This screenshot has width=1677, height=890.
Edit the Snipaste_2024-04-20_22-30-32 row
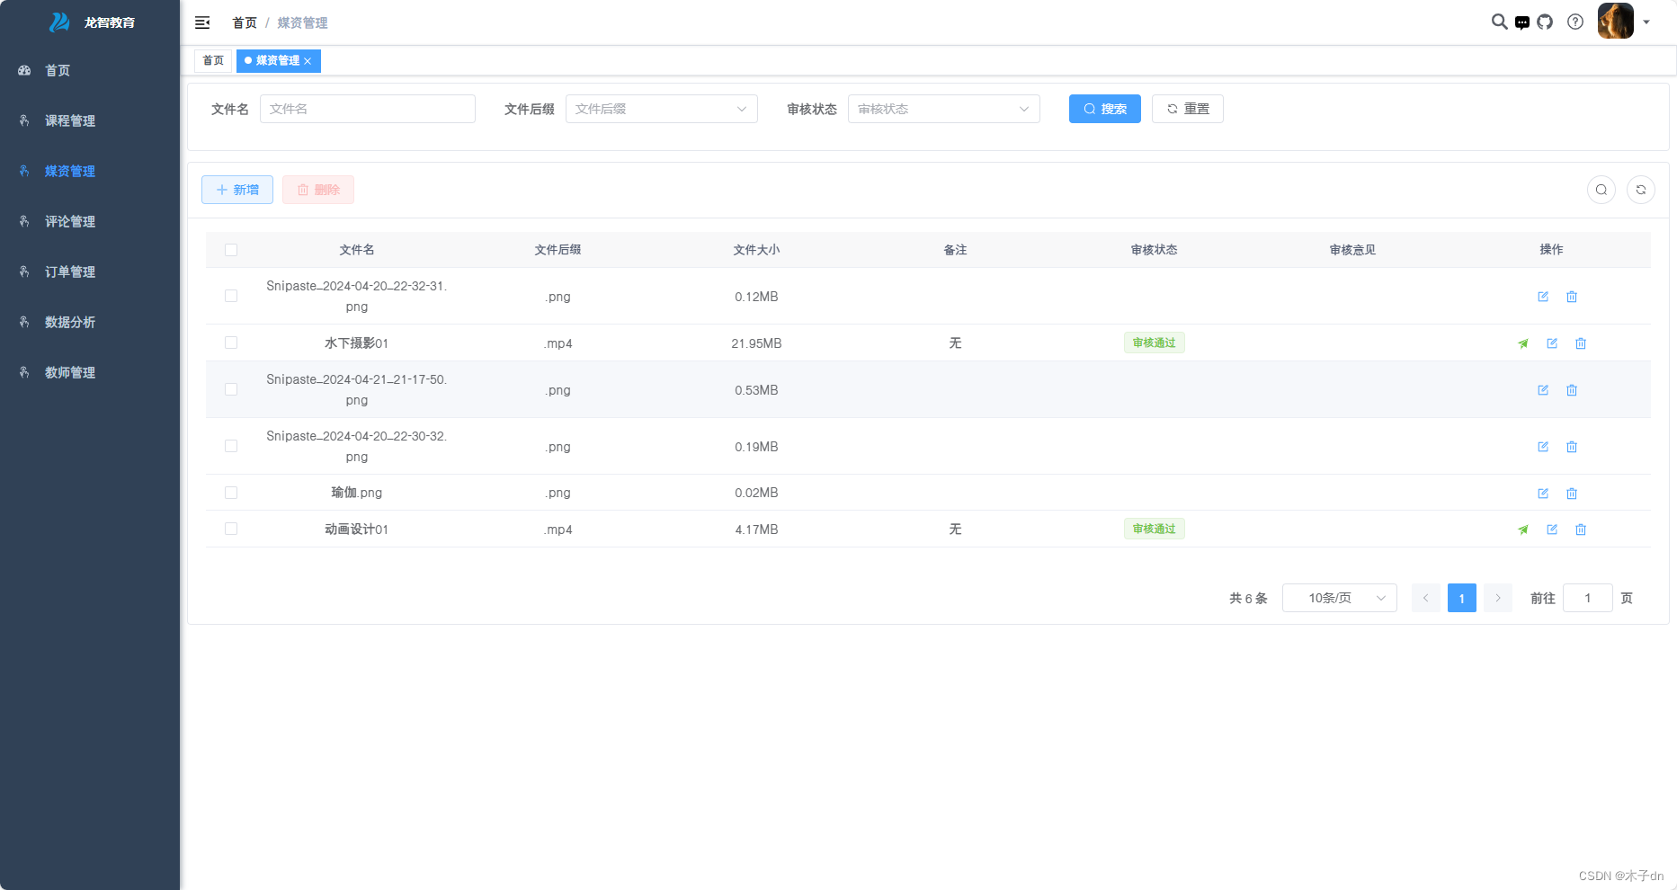coord(1543,447)
